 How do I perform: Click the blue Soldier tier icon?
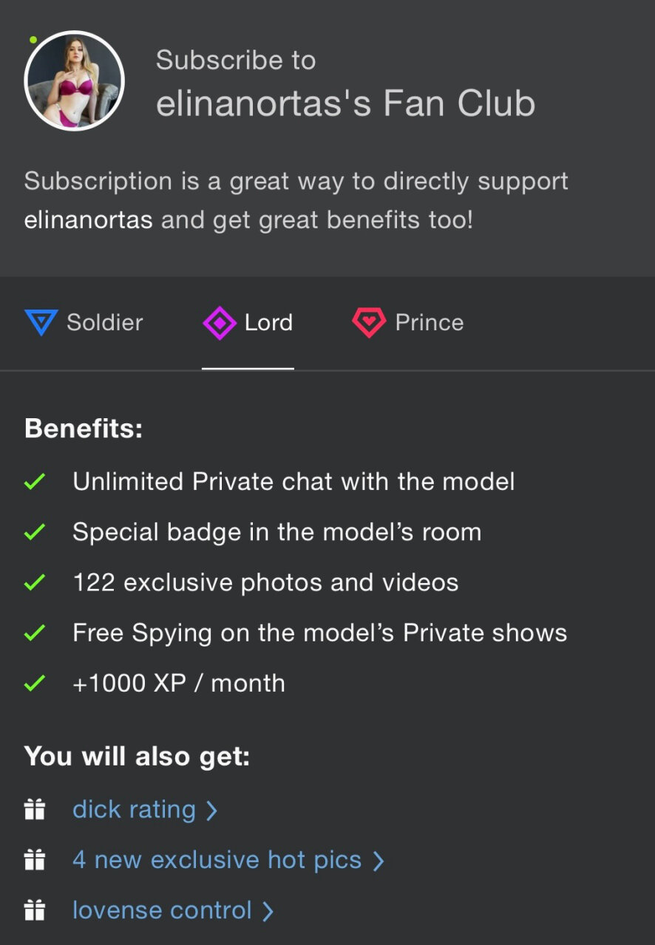tap(41, 323)
